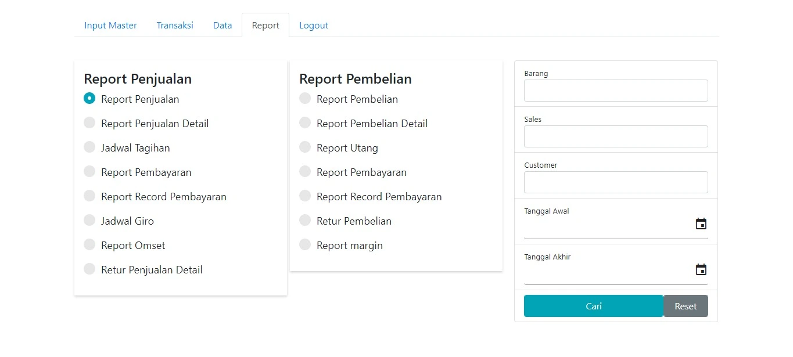793x357 pixels.
Task: Select the Report Utang report
Action: click(x=305, y=147)
